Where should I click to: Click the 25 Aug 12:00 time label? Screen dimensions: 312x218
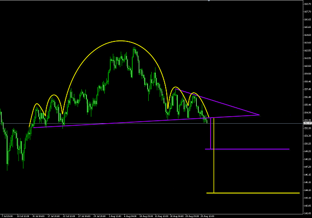207,216
